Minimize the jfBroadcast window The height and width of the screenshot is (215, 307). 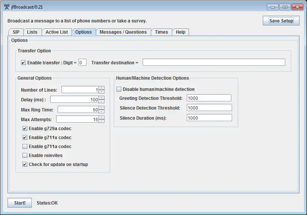273,7
